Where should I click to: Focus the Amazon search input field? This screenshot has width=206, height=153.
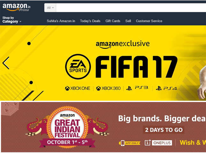[x=131, y=8]
